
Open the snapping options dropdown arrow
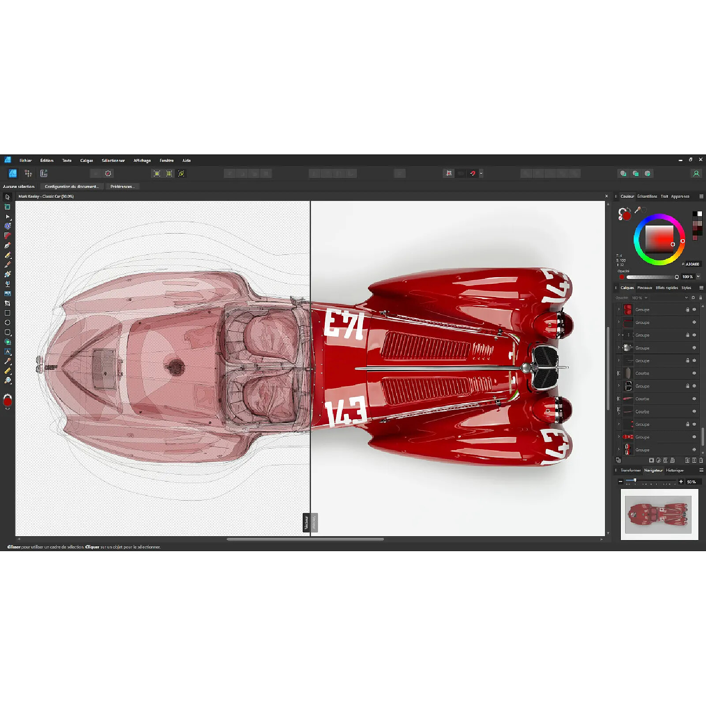pyautogui.click(x=481, y=173)
